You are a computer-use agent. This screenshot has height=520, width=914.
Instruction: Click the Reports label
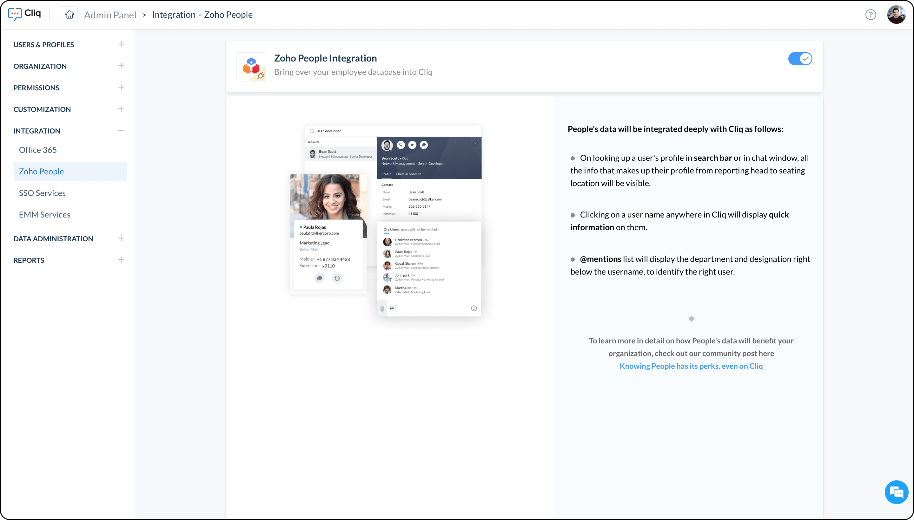[29, 260]
